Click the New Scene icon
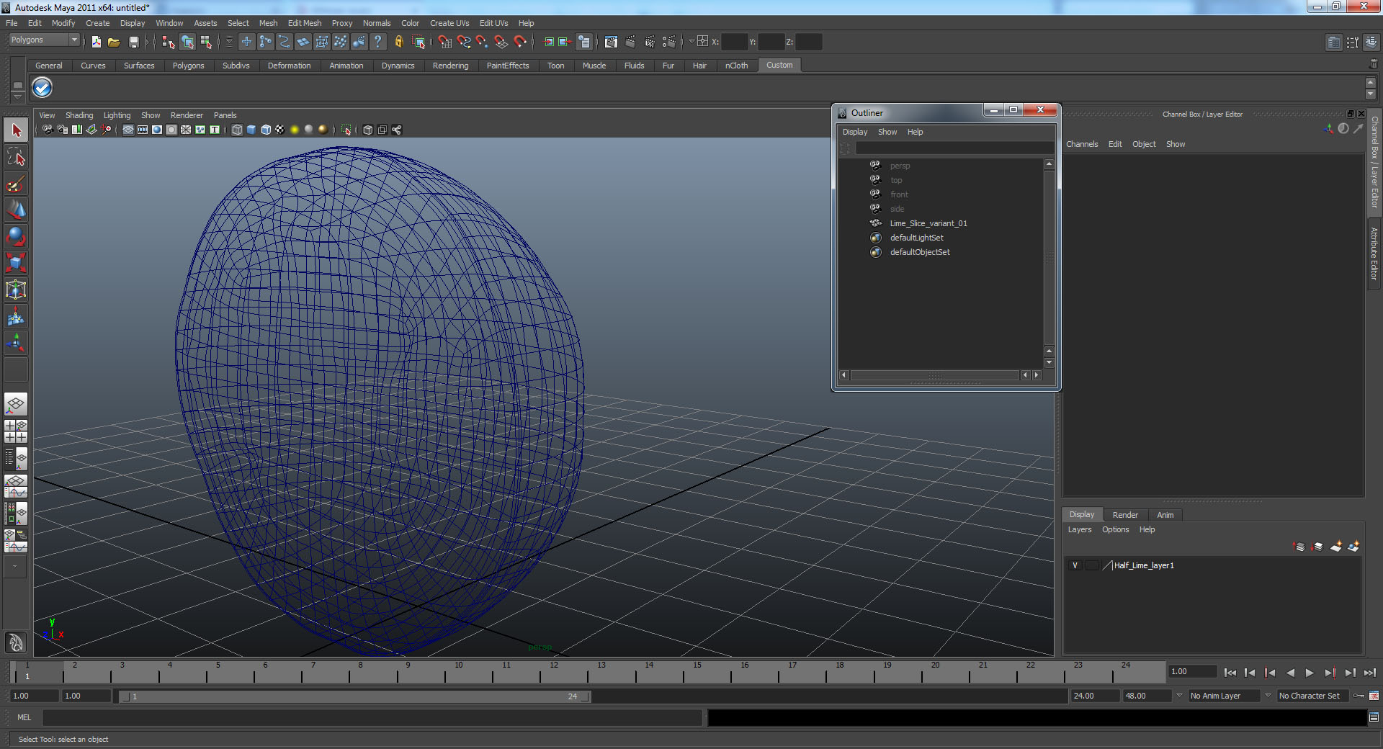1383x749 pixels. point(96,42)
